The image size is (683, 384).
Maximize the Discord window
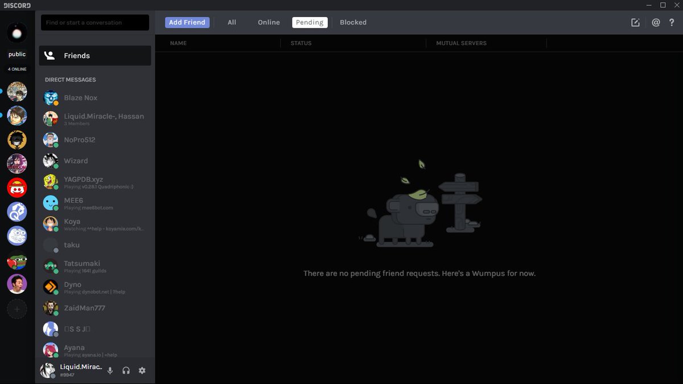point(663,5)
